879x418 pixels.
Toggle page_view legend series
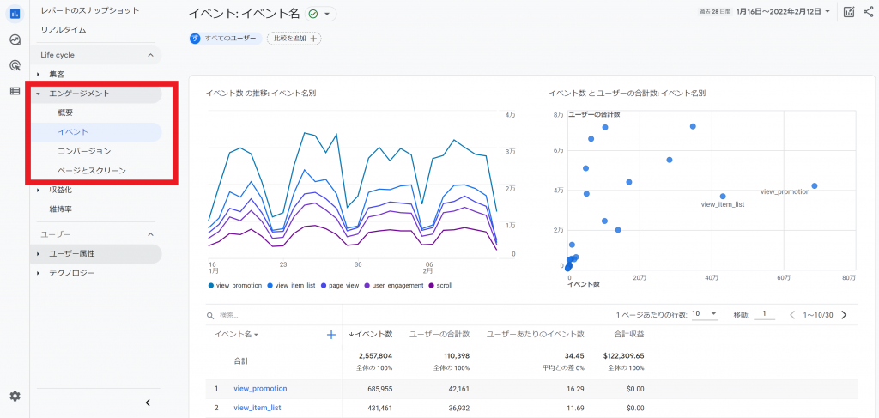(x=340, y=285)
